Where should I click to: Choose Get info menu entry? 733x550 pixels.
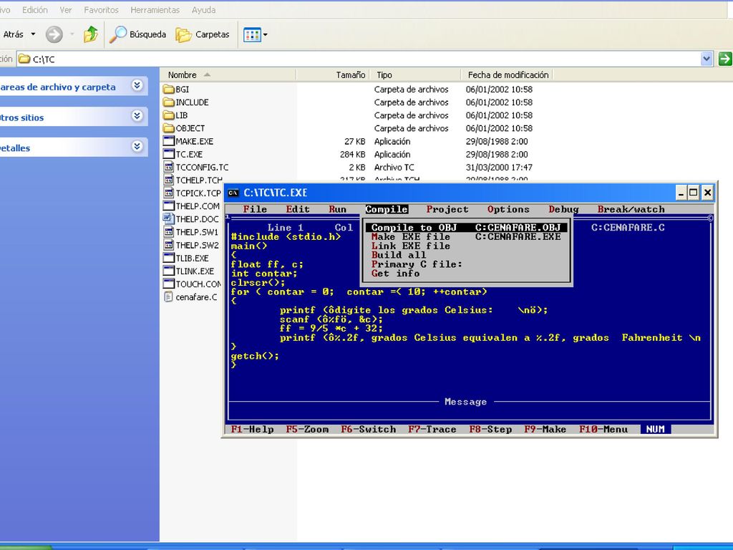tap(466, 274)
